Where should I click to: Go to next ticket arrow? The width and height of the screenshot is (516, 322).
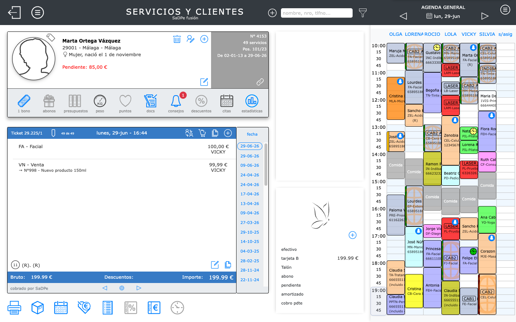tap(139, 288)
